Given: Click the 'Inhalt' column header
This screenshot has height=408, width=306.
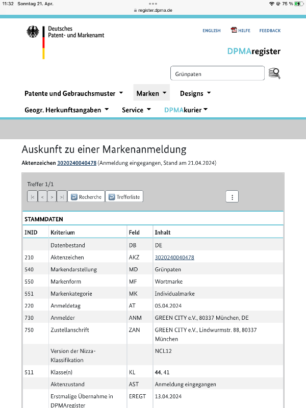Looking at the screenshot, I should coord(163,233).
